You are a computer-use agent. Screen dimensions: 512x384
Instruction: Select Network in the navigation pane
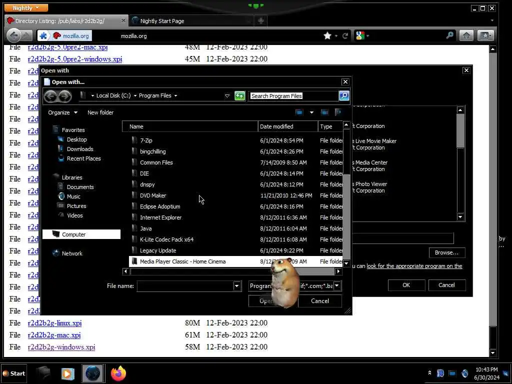click(x=72, y=253)
